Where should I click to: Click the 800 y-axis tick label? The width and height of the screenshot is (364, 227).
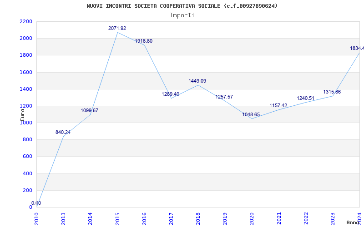point(28,140)
